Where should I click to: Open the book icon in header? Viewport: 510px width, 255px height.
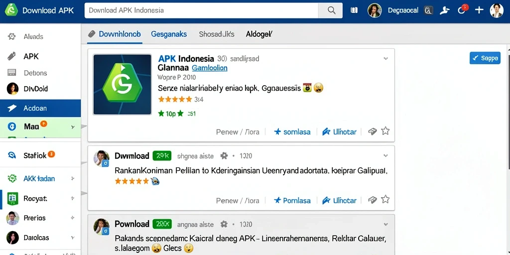pos(354,10)
